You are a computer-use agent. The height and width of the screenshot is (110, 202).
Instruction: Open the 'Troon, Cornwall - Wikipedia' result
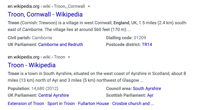pyautogui.click(x=45, y=14)
